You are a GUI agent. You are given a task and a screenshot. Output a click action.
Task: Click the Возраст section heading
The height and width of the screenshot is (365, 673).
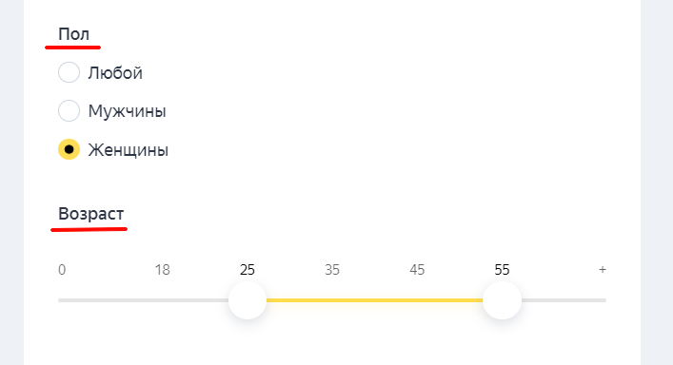(x=91, y=214)
